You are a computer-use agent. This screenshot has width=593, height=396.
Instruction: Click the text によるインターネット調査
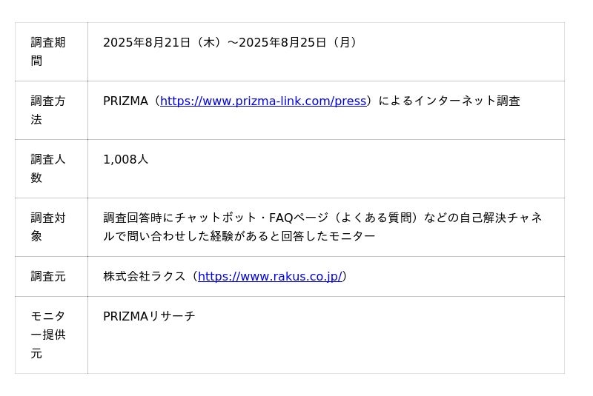(x=449, y=101)
